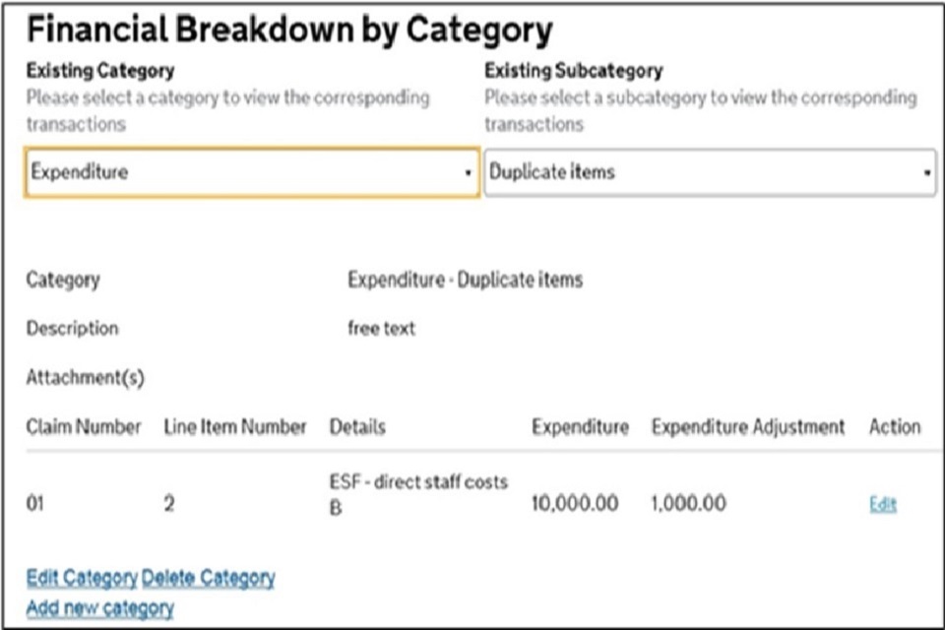Click the Claim Number column header
945x630 pixels.
click(84, 427)
